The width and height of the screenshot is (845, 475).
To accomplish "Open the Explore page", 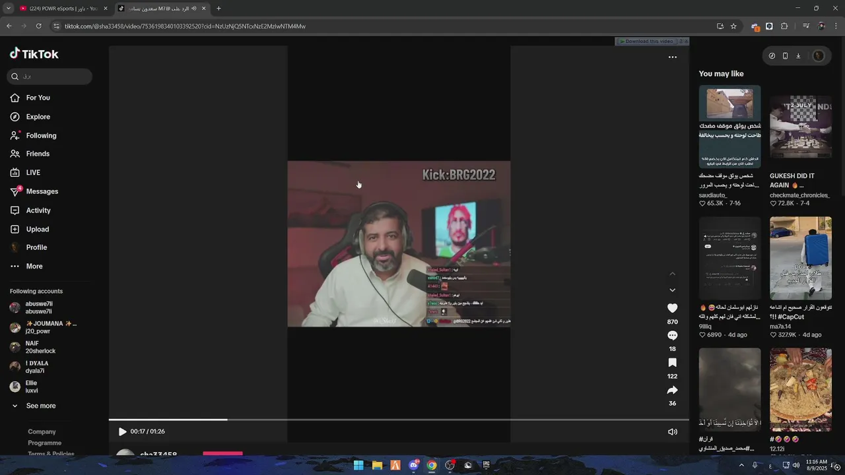I will point(38,117).
